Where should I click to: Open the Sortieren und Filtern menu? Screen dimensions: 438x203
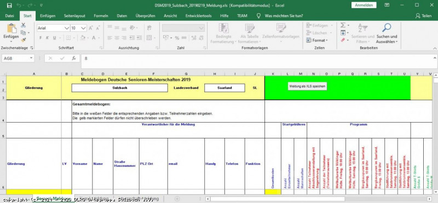pos(363,33)
